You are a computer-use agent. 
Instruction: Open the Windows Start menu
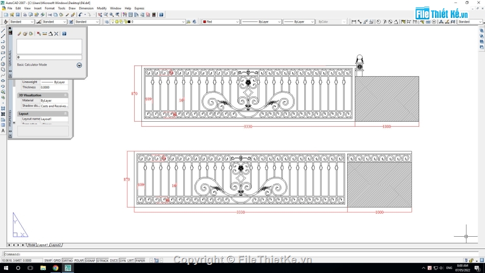[x=6, y=268]
